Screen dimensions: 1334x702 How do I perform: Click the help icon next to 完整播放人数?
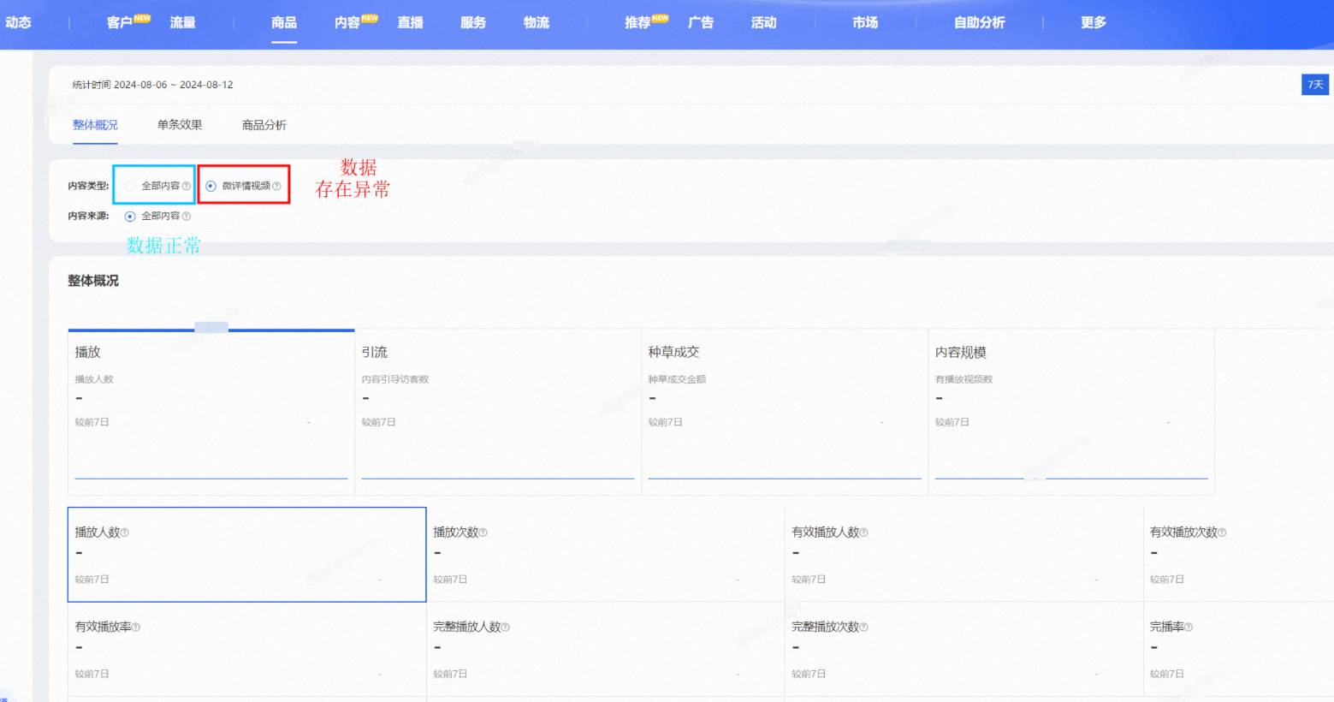[x=506, y=628]
